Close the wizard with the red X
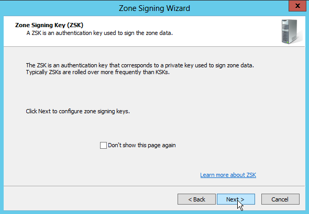The height and width of the screenshot is (214, 309). pos(297,6)
